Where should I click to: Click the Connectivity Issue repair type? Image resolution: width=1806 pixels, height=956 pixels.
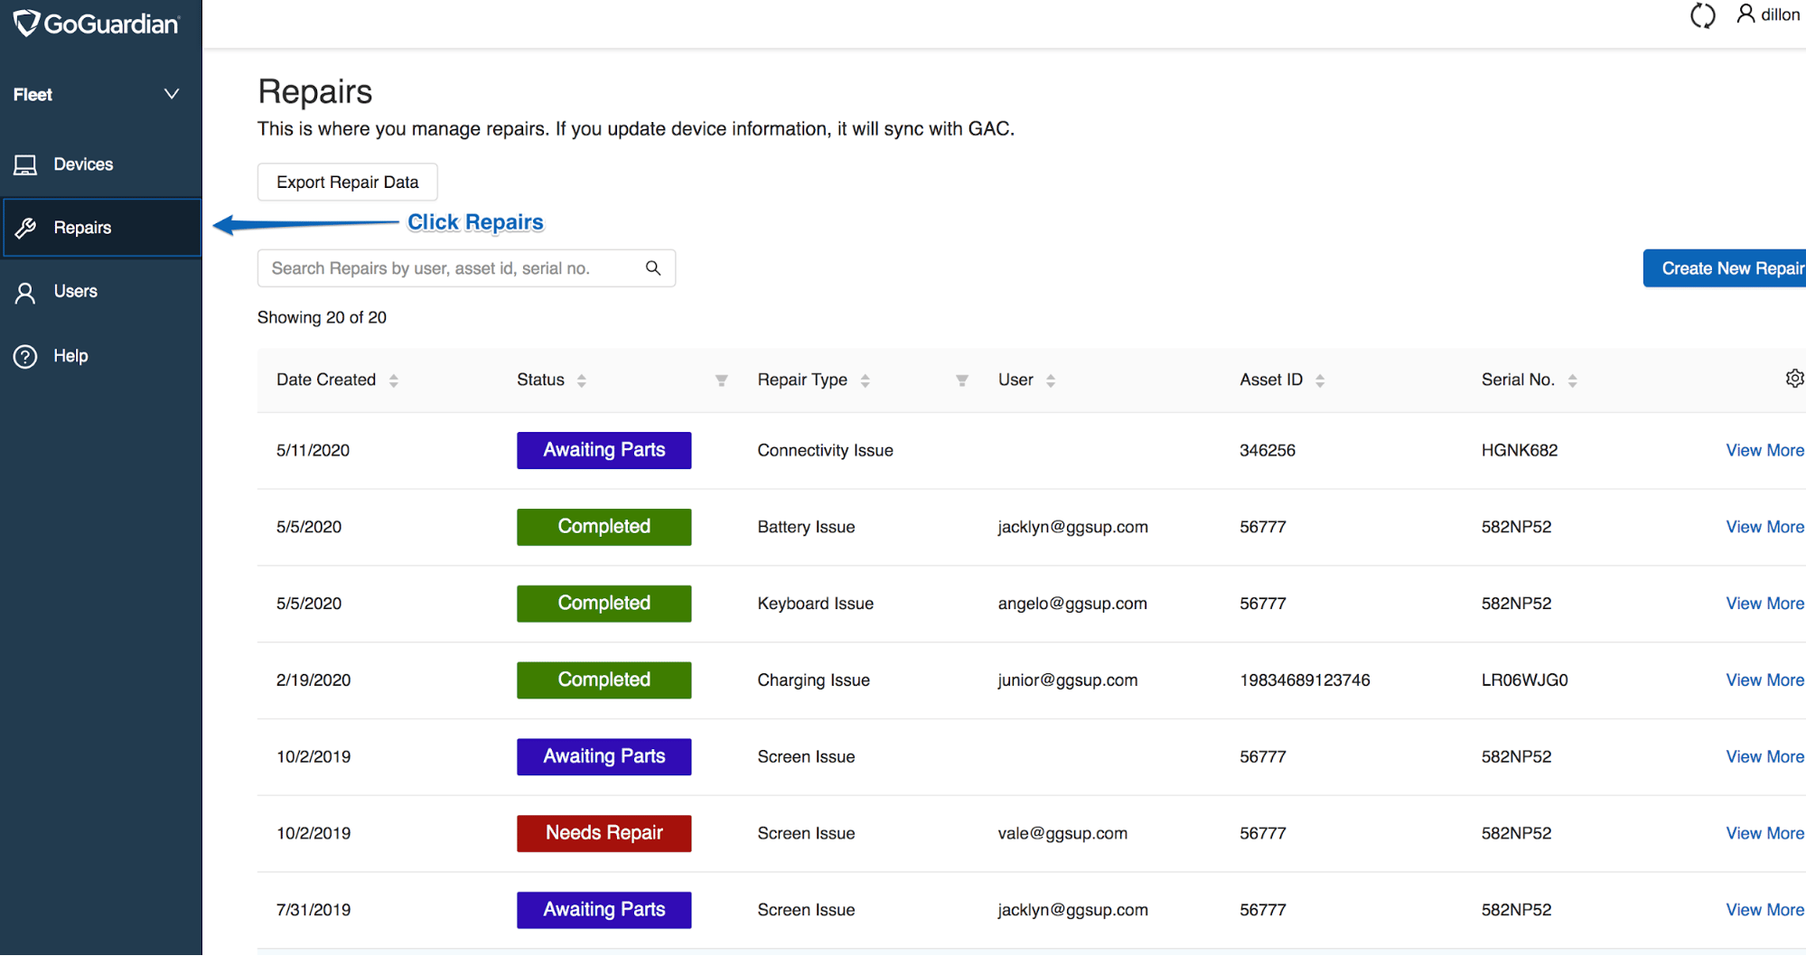pyautogui.click(x=825, y=450)
